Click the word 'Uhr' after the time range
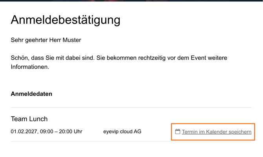The width and height of the screenshot is (263, 157). 78,132
